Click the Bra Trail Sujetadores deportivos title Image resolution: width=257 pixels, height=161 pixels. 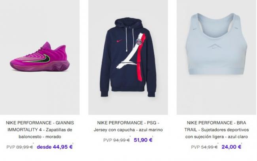pos(217,130)
